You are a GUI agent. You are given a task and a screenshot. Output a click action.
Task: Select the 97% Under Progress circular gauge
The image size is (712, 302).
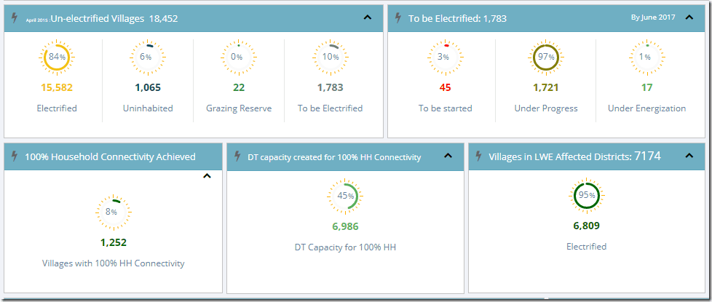[x=546, y=57]
